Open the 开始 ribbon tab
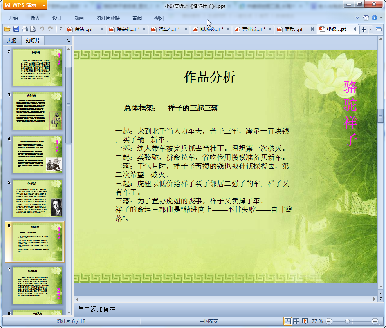This screenshot has height=328, width=386. [x=13, y=18]
